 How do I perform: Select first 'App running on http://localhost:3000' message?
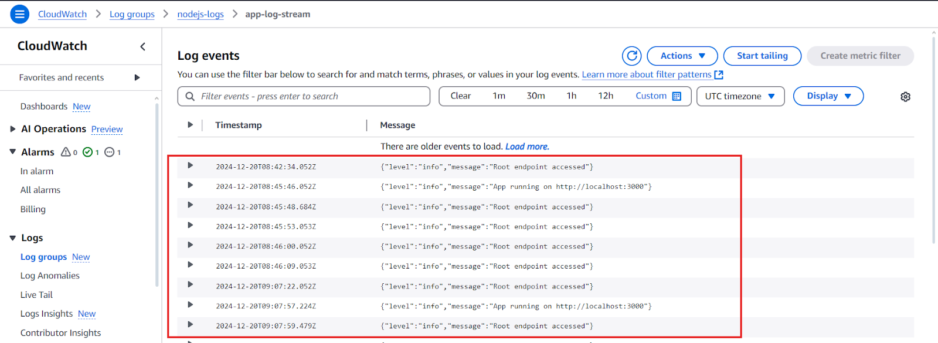(x=516, y=186)
